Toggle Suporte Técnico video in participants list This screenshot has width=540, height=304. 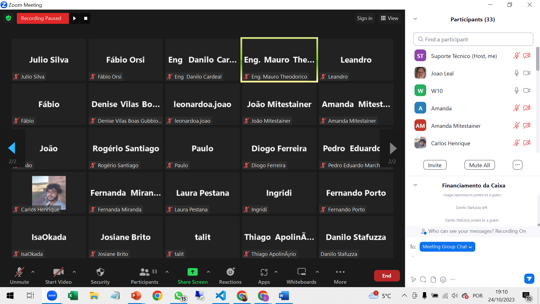click(527, 56)
